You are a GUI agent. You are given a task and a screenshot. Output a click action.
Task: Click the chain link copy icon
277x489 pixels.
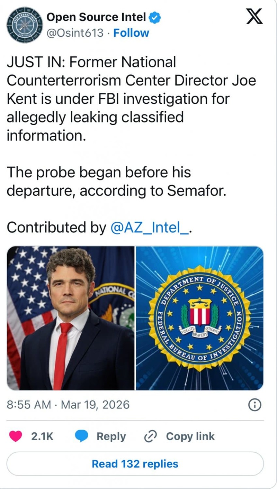coord(151,436)
